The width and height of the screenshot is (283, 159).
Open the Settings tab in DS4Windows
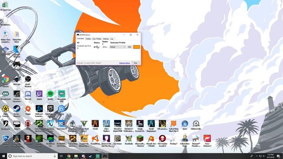pyautogui.click(x=106, y=39)
